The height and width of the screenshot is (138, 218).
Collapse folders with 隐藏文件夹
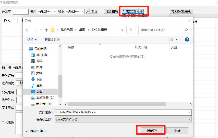tap(36, 131)
